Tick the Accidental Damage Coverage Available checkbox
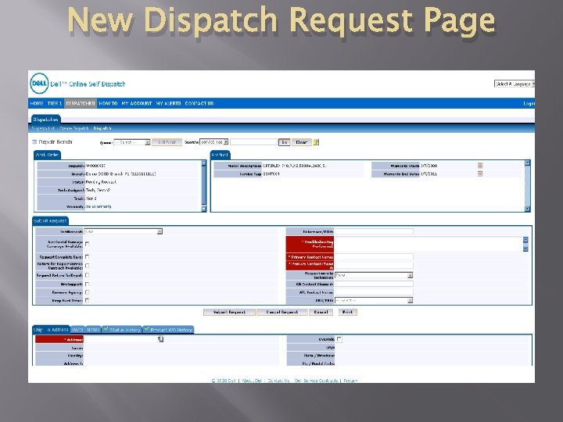563x422 pixels. (88, 244)
